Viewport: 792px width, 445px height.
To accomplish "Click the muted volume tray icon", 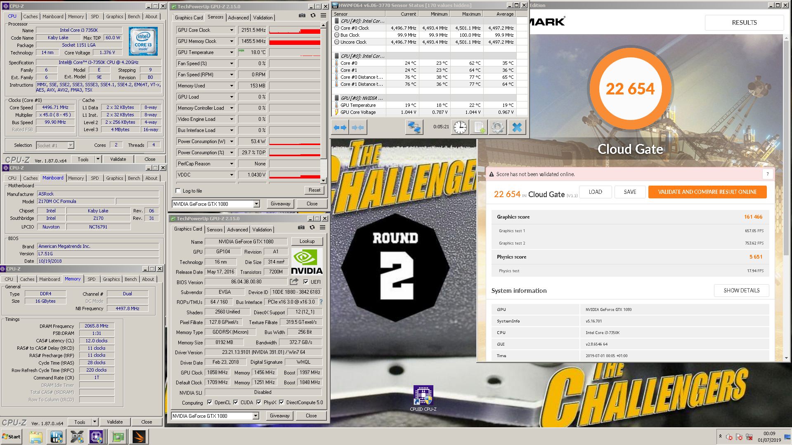I will coord(729,437).
